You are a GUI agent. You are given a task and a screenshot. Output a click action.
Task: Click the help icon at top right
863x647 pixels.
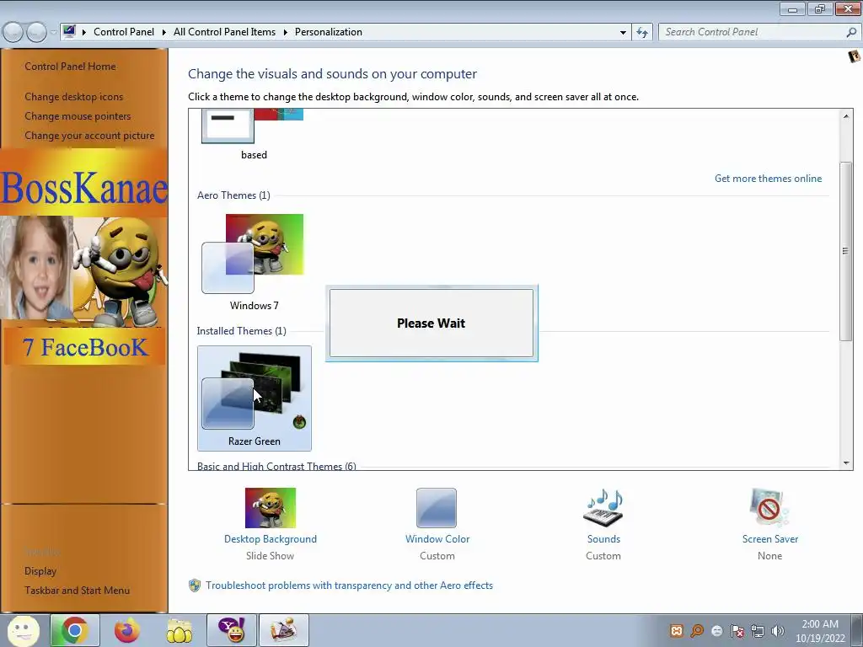tap(854, 56)
